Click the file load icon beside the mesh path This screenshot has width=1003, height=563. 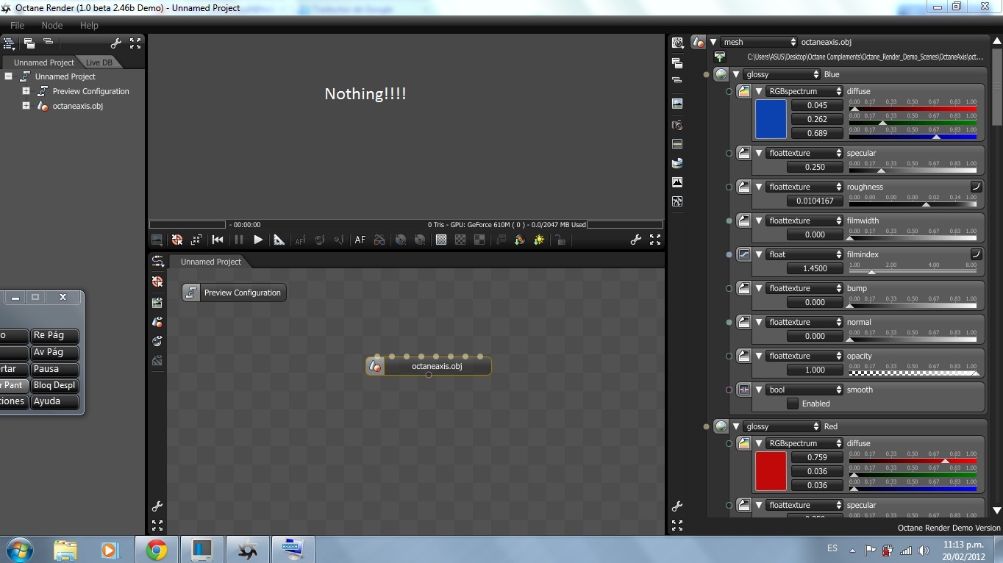pos(720,57)
